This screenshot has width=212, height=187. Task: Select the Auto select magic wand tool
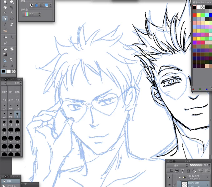click(5, 13)
